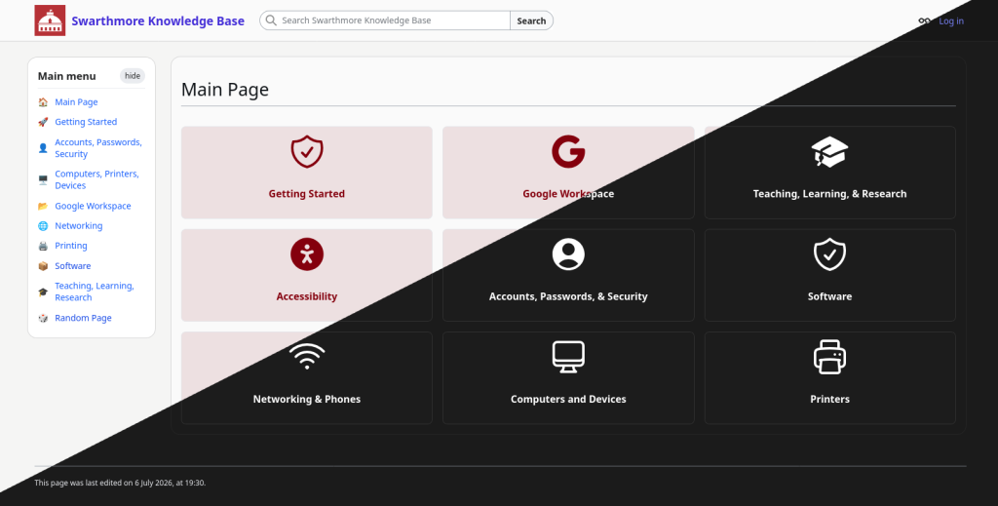The width and height of the screenshot is (998, 506).
Task: Click user circle icon on Accounts card
Action: click(568, 253)
